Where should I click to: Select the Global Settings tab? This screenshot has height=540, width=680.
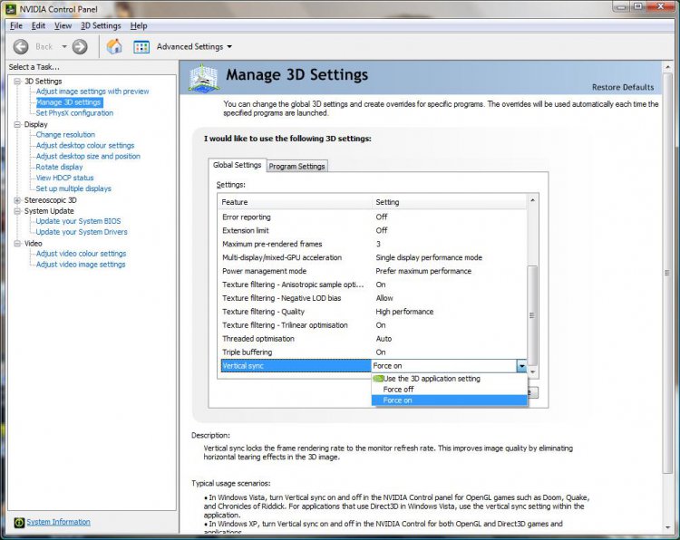238,165
